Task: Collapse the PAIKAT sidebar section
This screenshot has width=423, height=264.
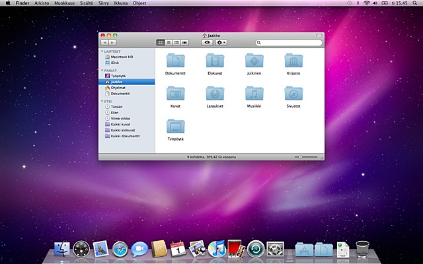Action: click(x=102, y=71)
